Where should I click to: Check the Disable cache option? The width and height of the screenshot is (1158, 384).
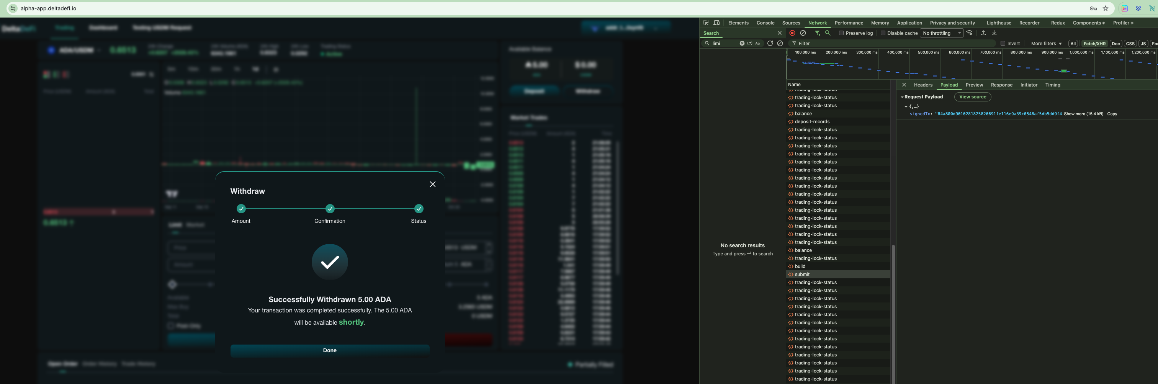(x=883, y=33)
